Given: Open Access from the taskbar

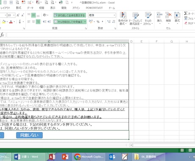Looking at the screenshot, I should coord(52,157).
